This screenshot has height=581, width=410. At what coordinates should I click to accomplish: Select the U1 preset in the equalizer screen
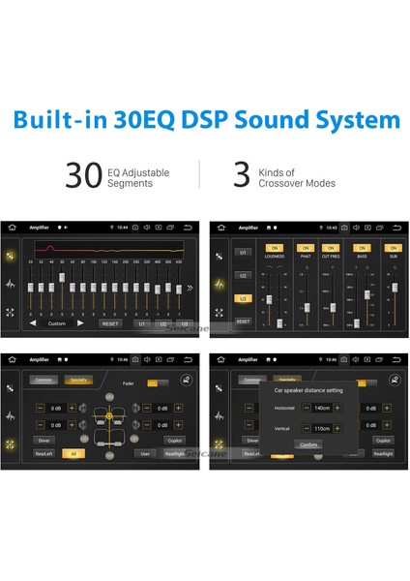point(142,323)
